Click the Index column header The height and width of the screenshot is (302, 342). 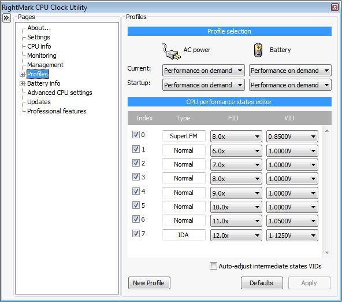(x=144, y=118)
